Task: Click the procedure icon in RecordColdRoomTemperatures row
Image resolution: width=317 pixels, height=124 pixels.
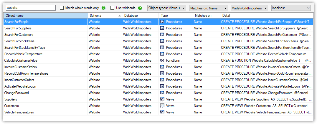Action: pos(162,73)
